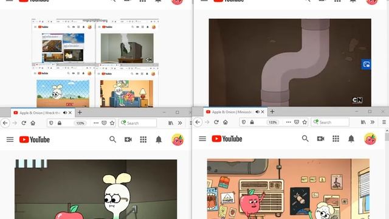Go to home page in bottom-left Firefox window
The height and width of the screenshot is (219, 389).
pos(33,123)
